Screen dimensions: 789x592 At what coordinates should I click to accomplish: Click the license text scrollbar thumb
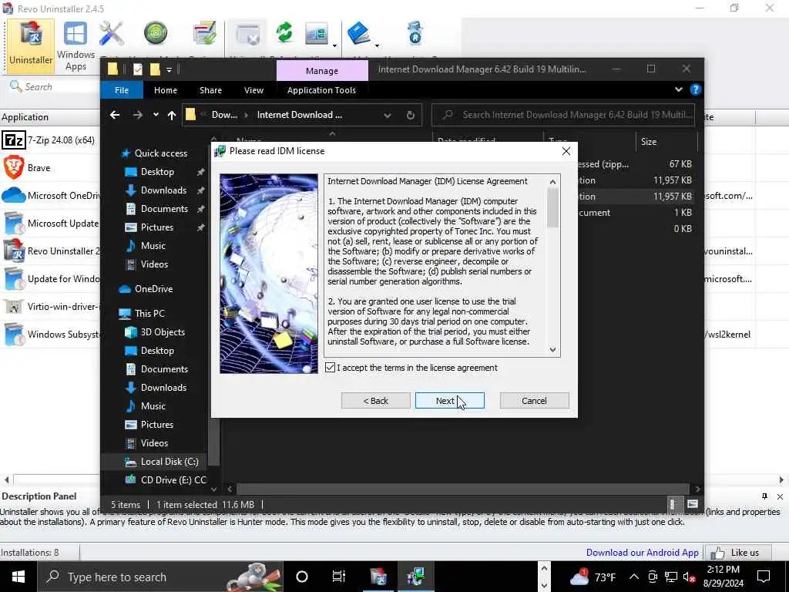point(552,208)
